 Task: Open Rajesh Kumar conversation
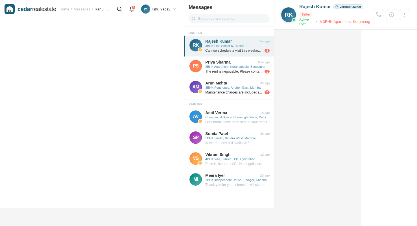point(229,46)
